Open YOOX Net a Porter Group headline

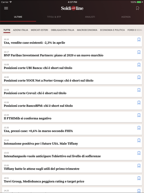point(48,80)
